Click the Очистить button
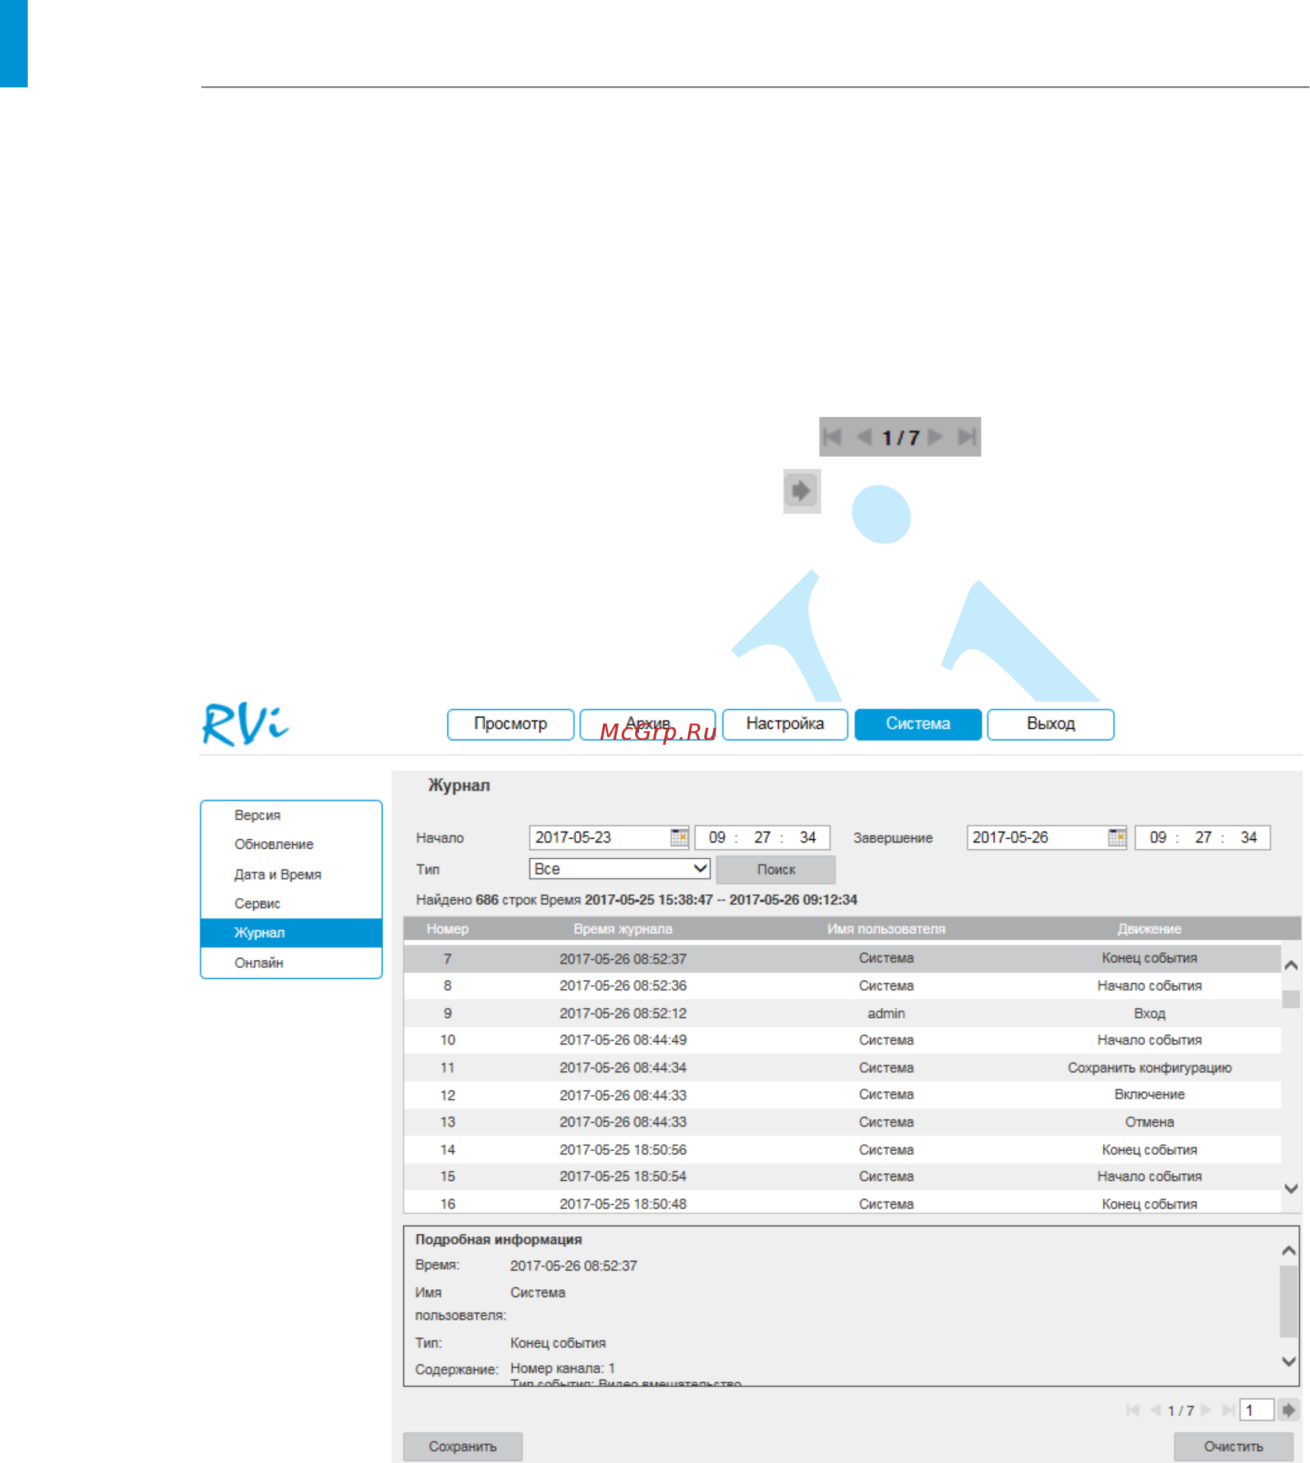 (1233, 1446)
